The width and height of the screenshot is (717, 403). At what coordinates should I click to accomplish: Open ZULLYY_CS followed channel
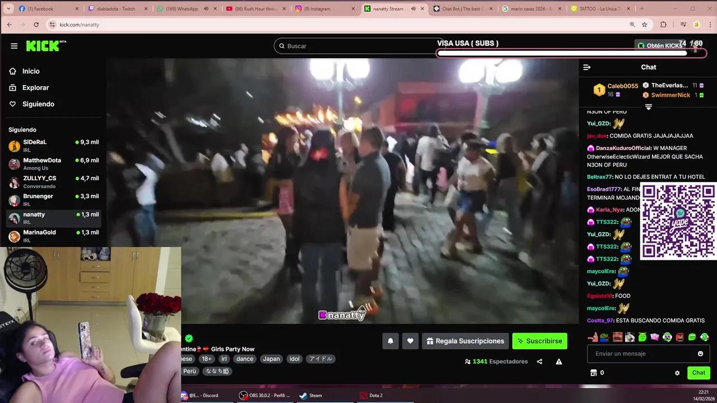click(x=53, y=181)
